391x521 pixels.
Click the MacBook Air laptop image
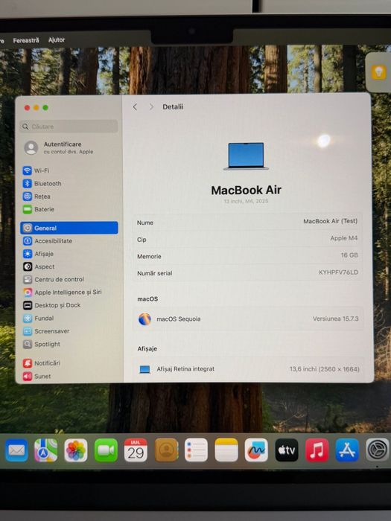[x=247, y=156]
